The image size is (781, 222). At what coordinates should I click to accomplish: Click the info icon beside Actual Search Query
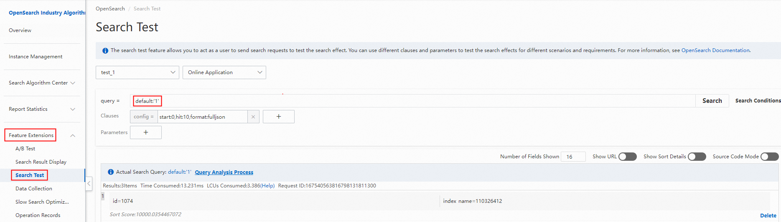(x=111, y=172)
